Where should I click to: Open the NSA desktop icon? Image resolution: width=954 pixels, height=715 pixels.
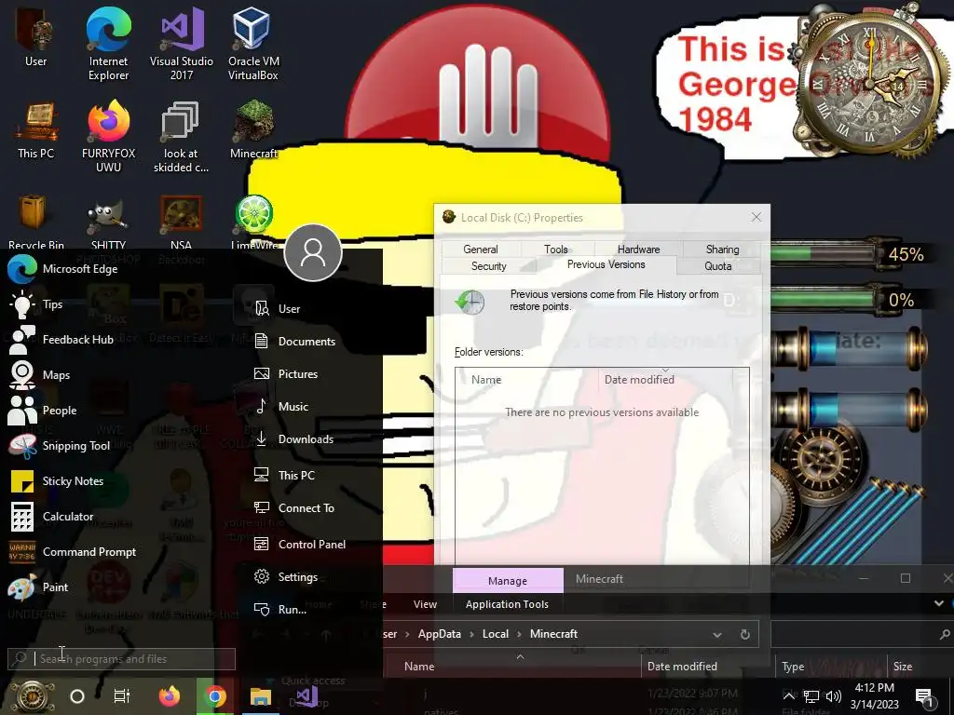point(181,222)
